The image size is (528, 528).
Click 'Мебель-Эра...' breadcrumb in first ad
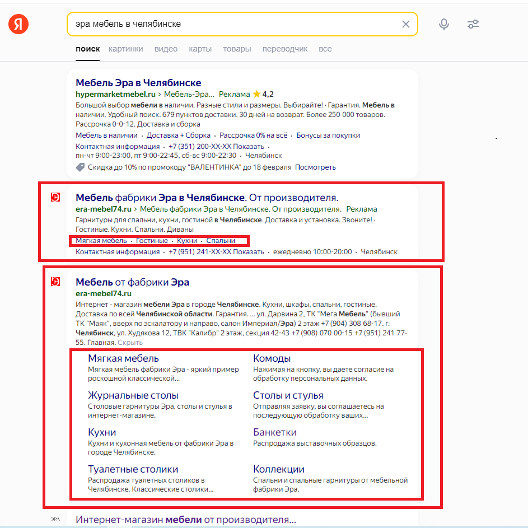tap(189, 94)
